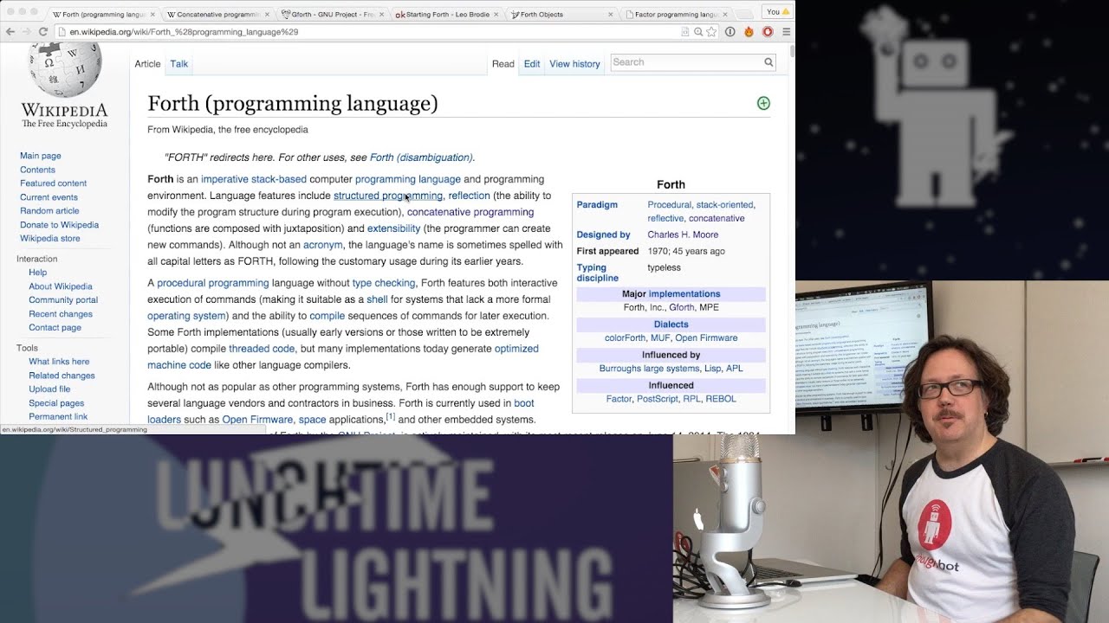1109x623 pixels.
Task: Follow the acronym link
Action: point(322,245)
